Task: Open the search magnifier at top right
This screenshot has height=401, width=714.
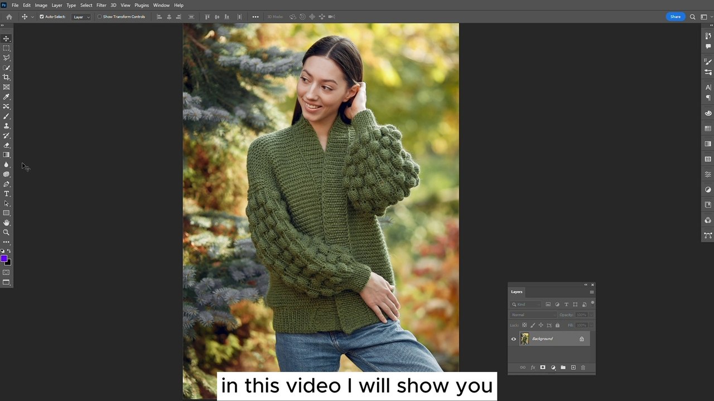Action: [x=693, y=17]
